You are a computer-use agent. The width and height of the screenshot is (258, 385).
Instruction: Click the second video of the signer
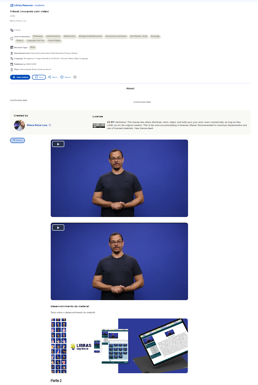point(119,261)
